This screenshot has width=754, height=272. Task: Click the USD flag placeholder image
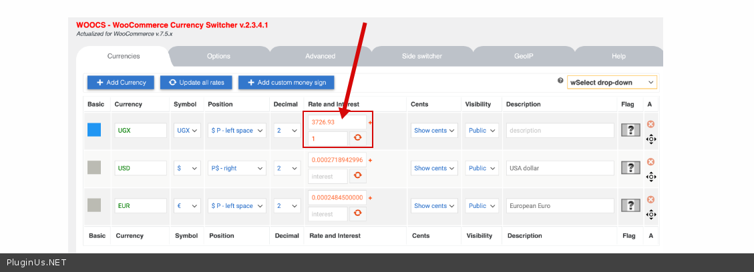[x=630, y=168]
